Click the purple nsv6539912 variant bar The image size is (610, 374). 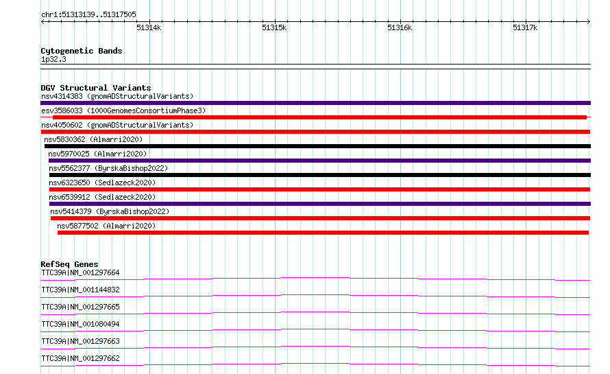point(320,204)
